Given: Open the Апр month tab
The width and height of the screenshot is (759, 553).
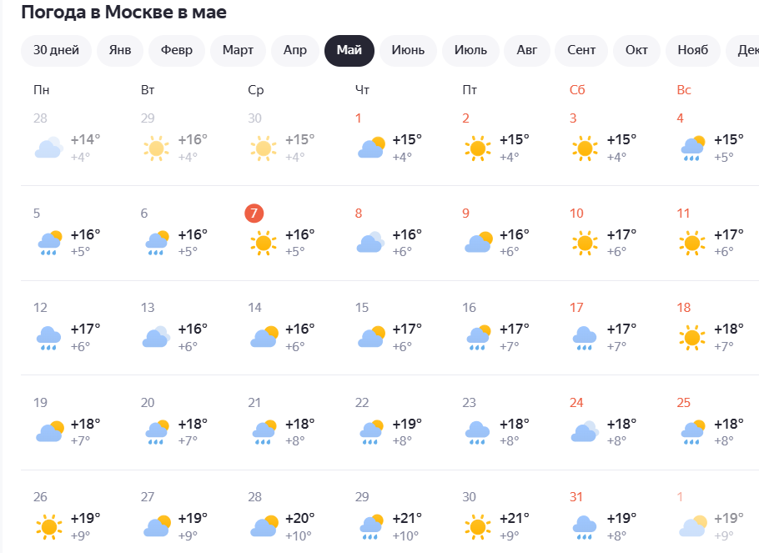Looking at the screenshot, I should 294,50.
